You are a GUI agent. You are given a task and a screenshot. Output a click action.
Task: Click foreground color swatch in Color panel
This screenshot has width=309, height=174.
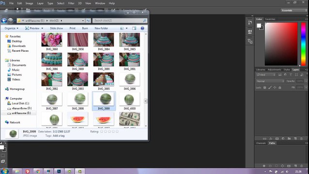point(259,26)
